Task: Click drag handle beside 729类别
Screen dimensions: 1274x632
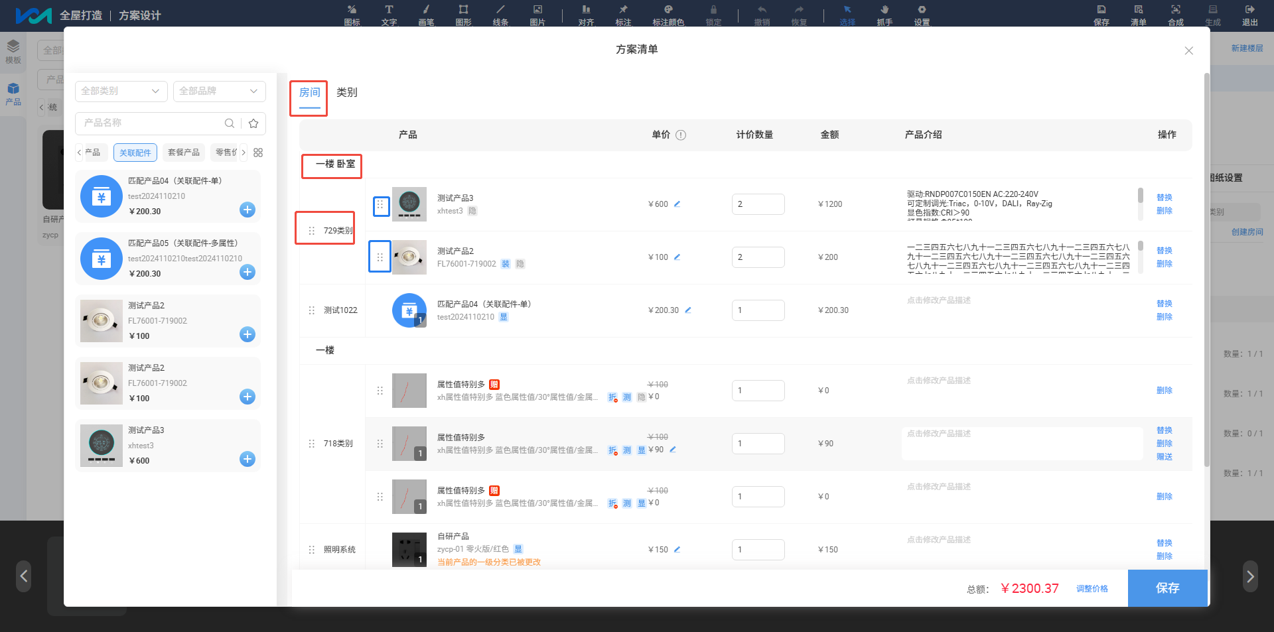Action: [312, 231]
